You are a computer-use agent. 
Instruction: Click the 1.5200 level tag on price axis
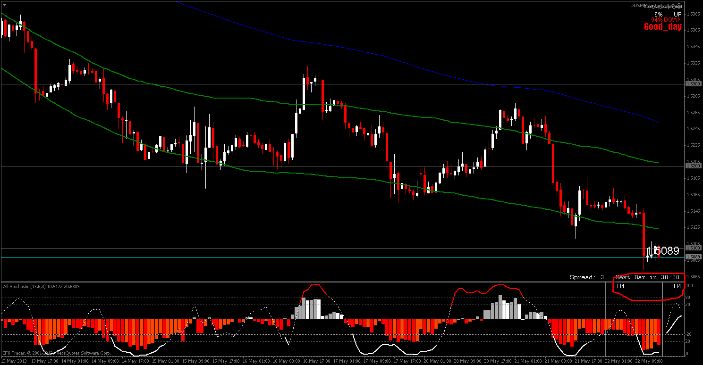point(694,166)
